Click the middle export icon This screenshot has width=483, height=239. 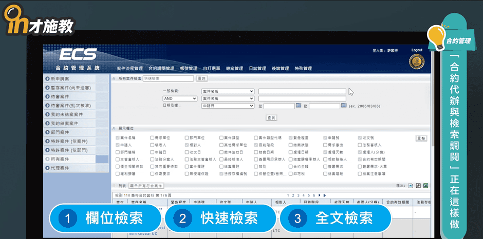pyautogui.click(x=418, y=186)
